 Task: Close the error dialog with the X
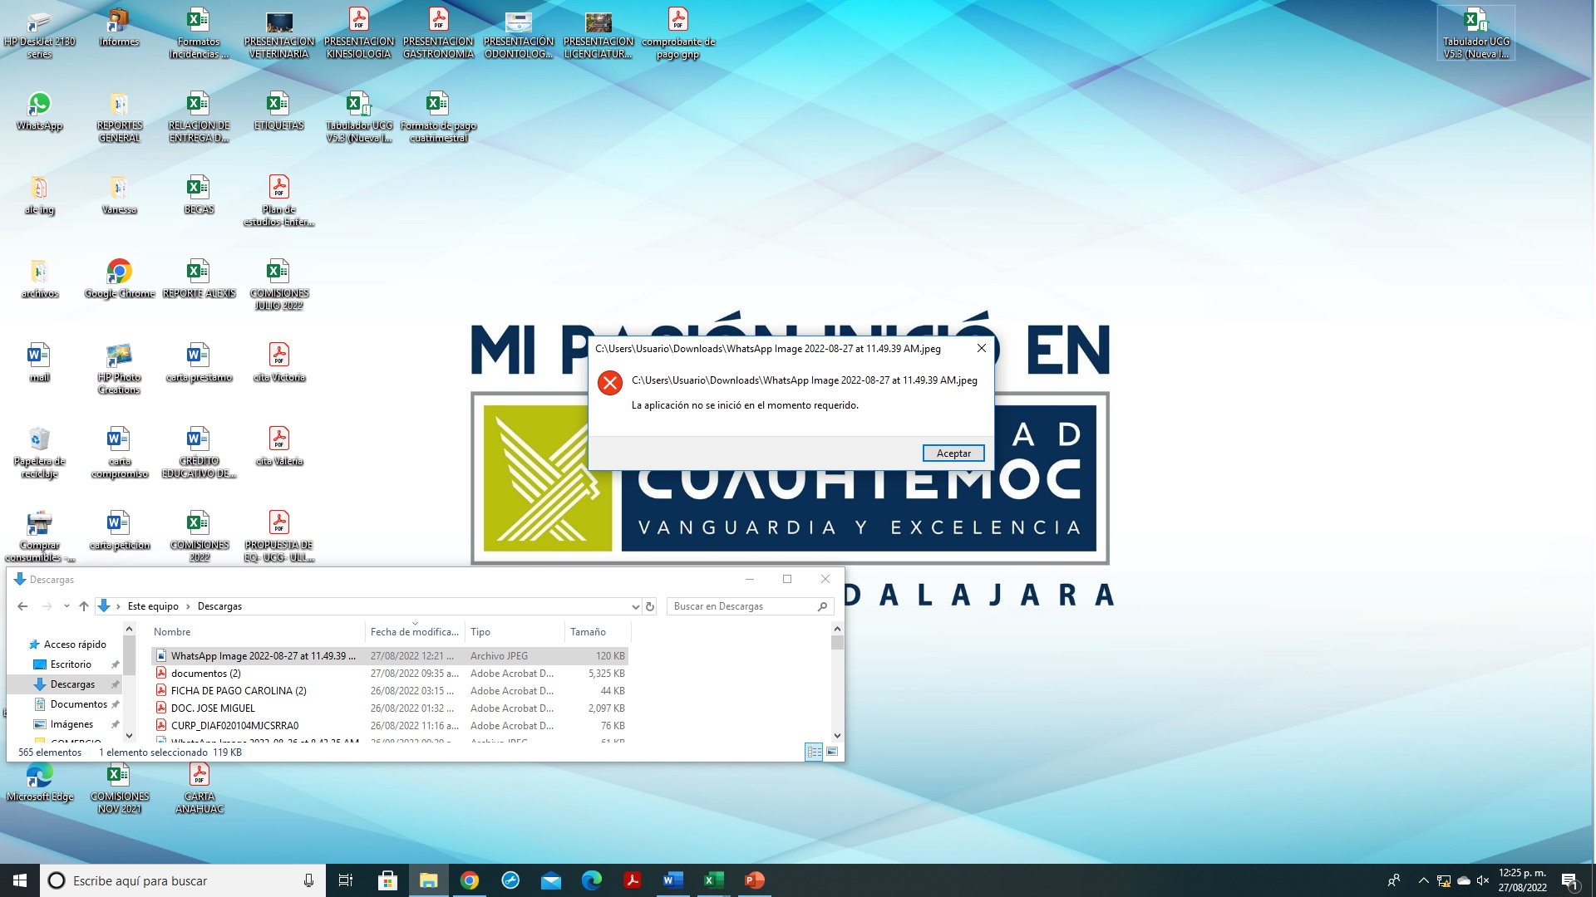(x=982, y=348)
